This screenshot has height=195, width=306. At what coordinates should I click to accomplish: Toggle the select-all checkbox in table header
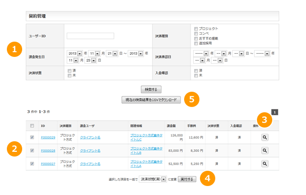point(32,126)
